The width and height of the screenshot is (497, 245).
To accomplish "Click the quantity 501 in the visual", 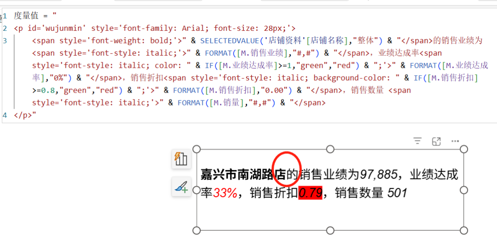I will [x=397, y=192].
